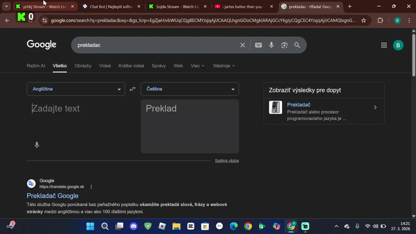Bookmark this page with the star icon
Screen dimensions: 416x234
[364, 20]
